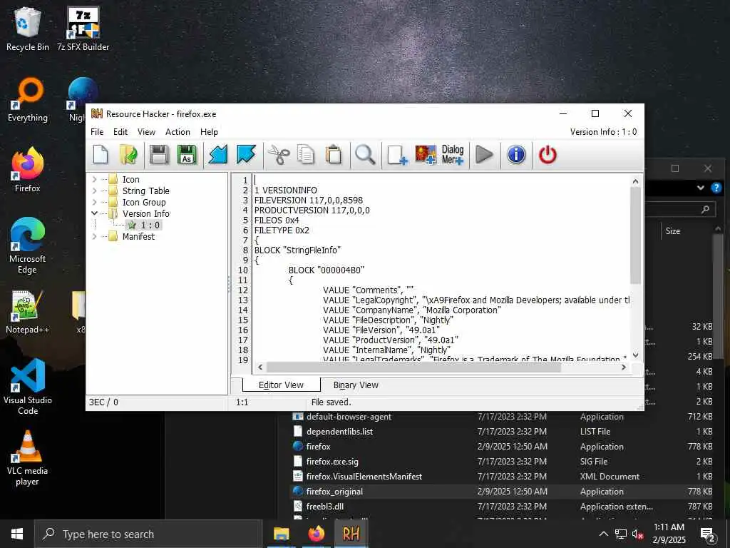Image resolution: width=730 pixels, height=548 pixels.
Task: Expand the Icon tree folder
Action: (95, 179)
